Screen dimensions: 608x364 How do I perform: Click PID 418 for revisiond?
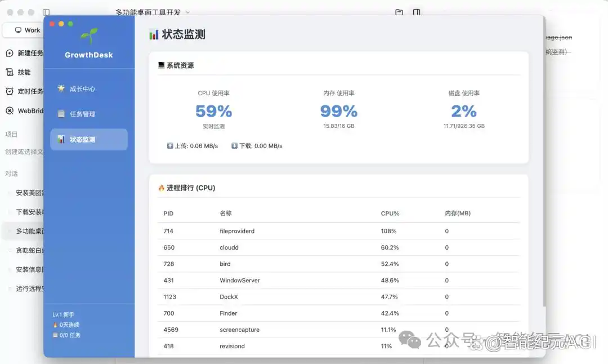169,346
